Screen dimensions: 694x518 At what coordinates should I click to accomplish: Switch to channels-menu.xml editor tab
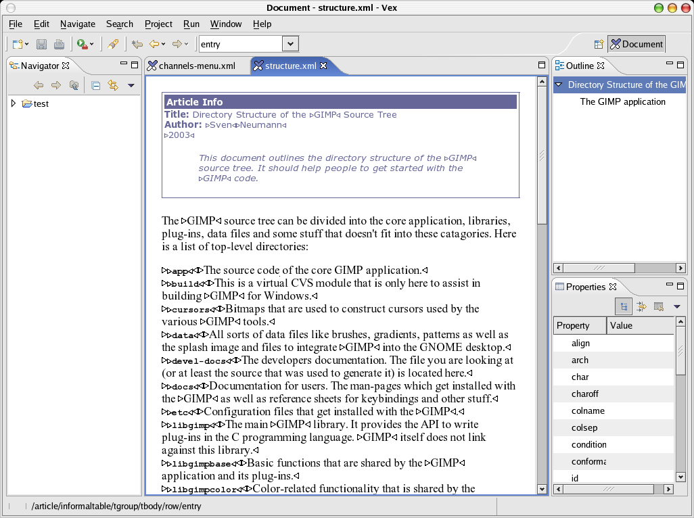click(x=197, y=66)
